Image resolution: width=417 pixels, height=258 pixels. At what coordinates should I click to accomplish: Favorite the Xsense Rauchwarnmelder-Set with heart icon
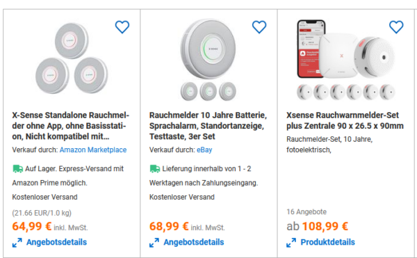[x=396, y=27]
